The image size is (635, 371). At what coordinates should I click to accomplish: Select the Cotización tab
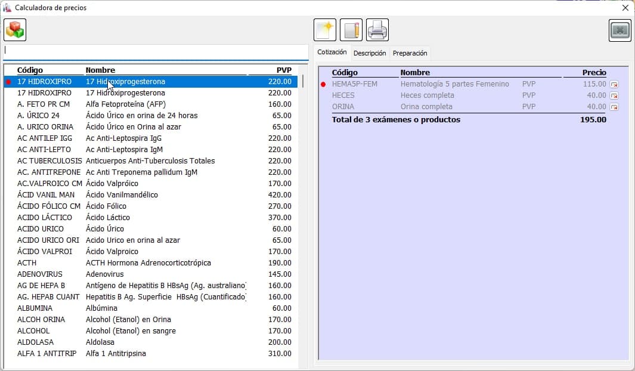point(332,52)
